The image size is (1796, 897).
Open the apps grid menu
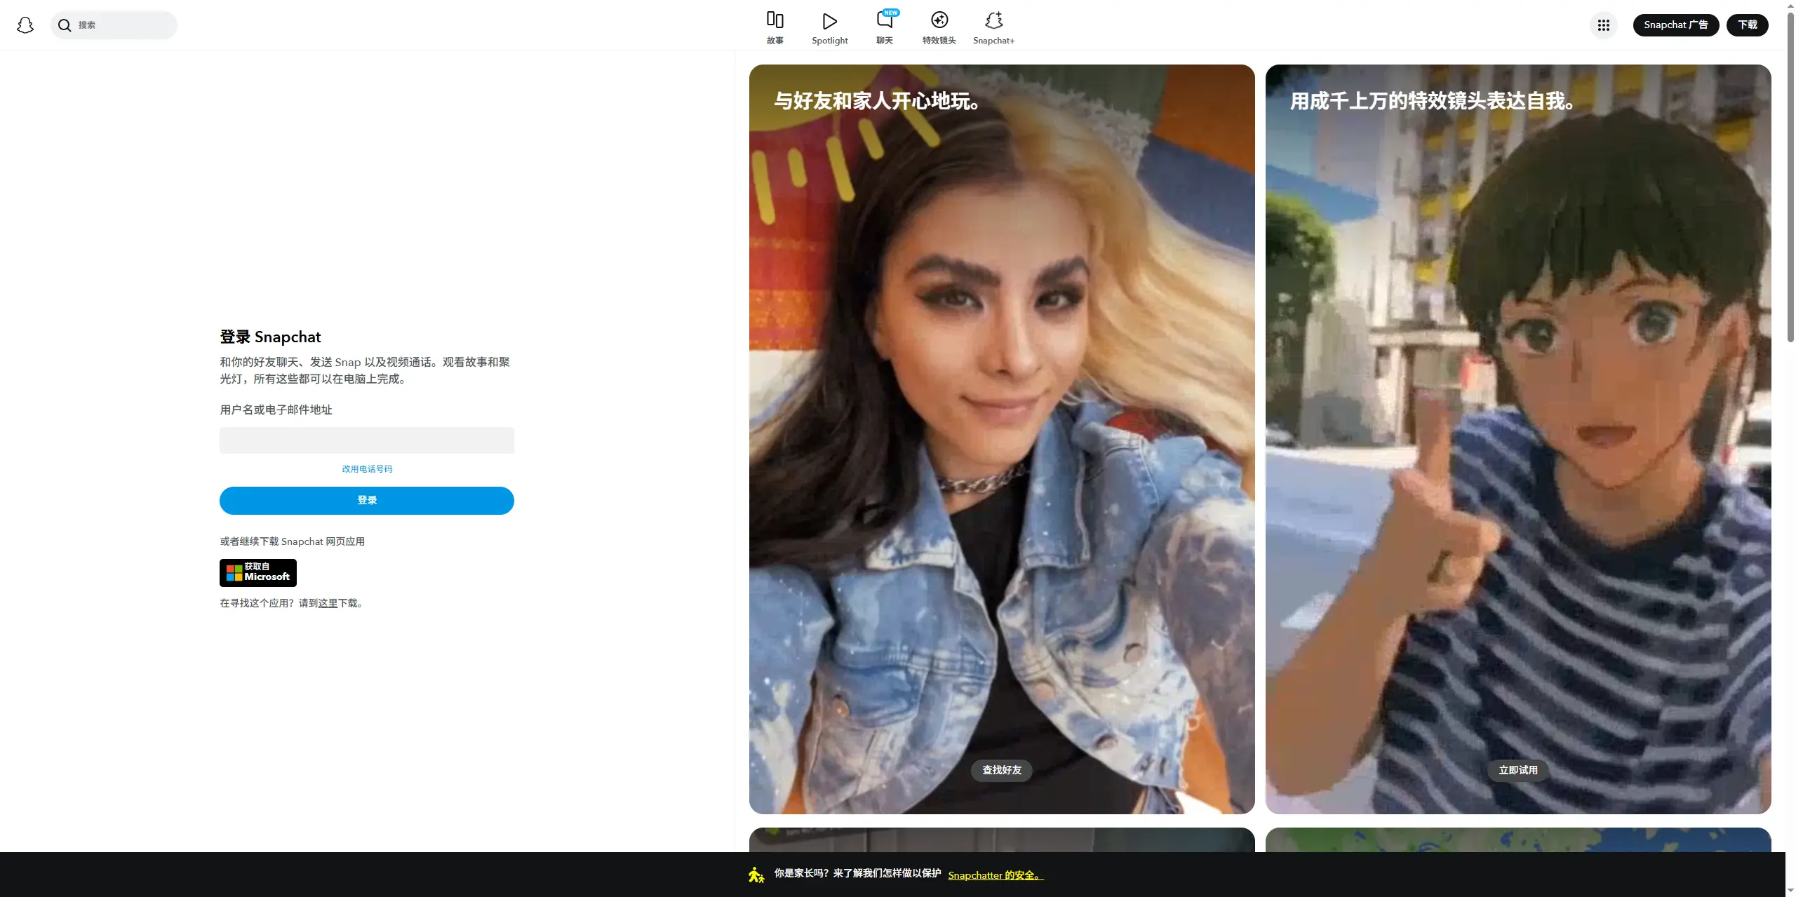(x=1603, y=25)
